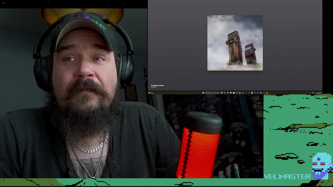Screen dimensions: 333x187
Task: Open the Windows Start menu
Action: pos(203,93)
